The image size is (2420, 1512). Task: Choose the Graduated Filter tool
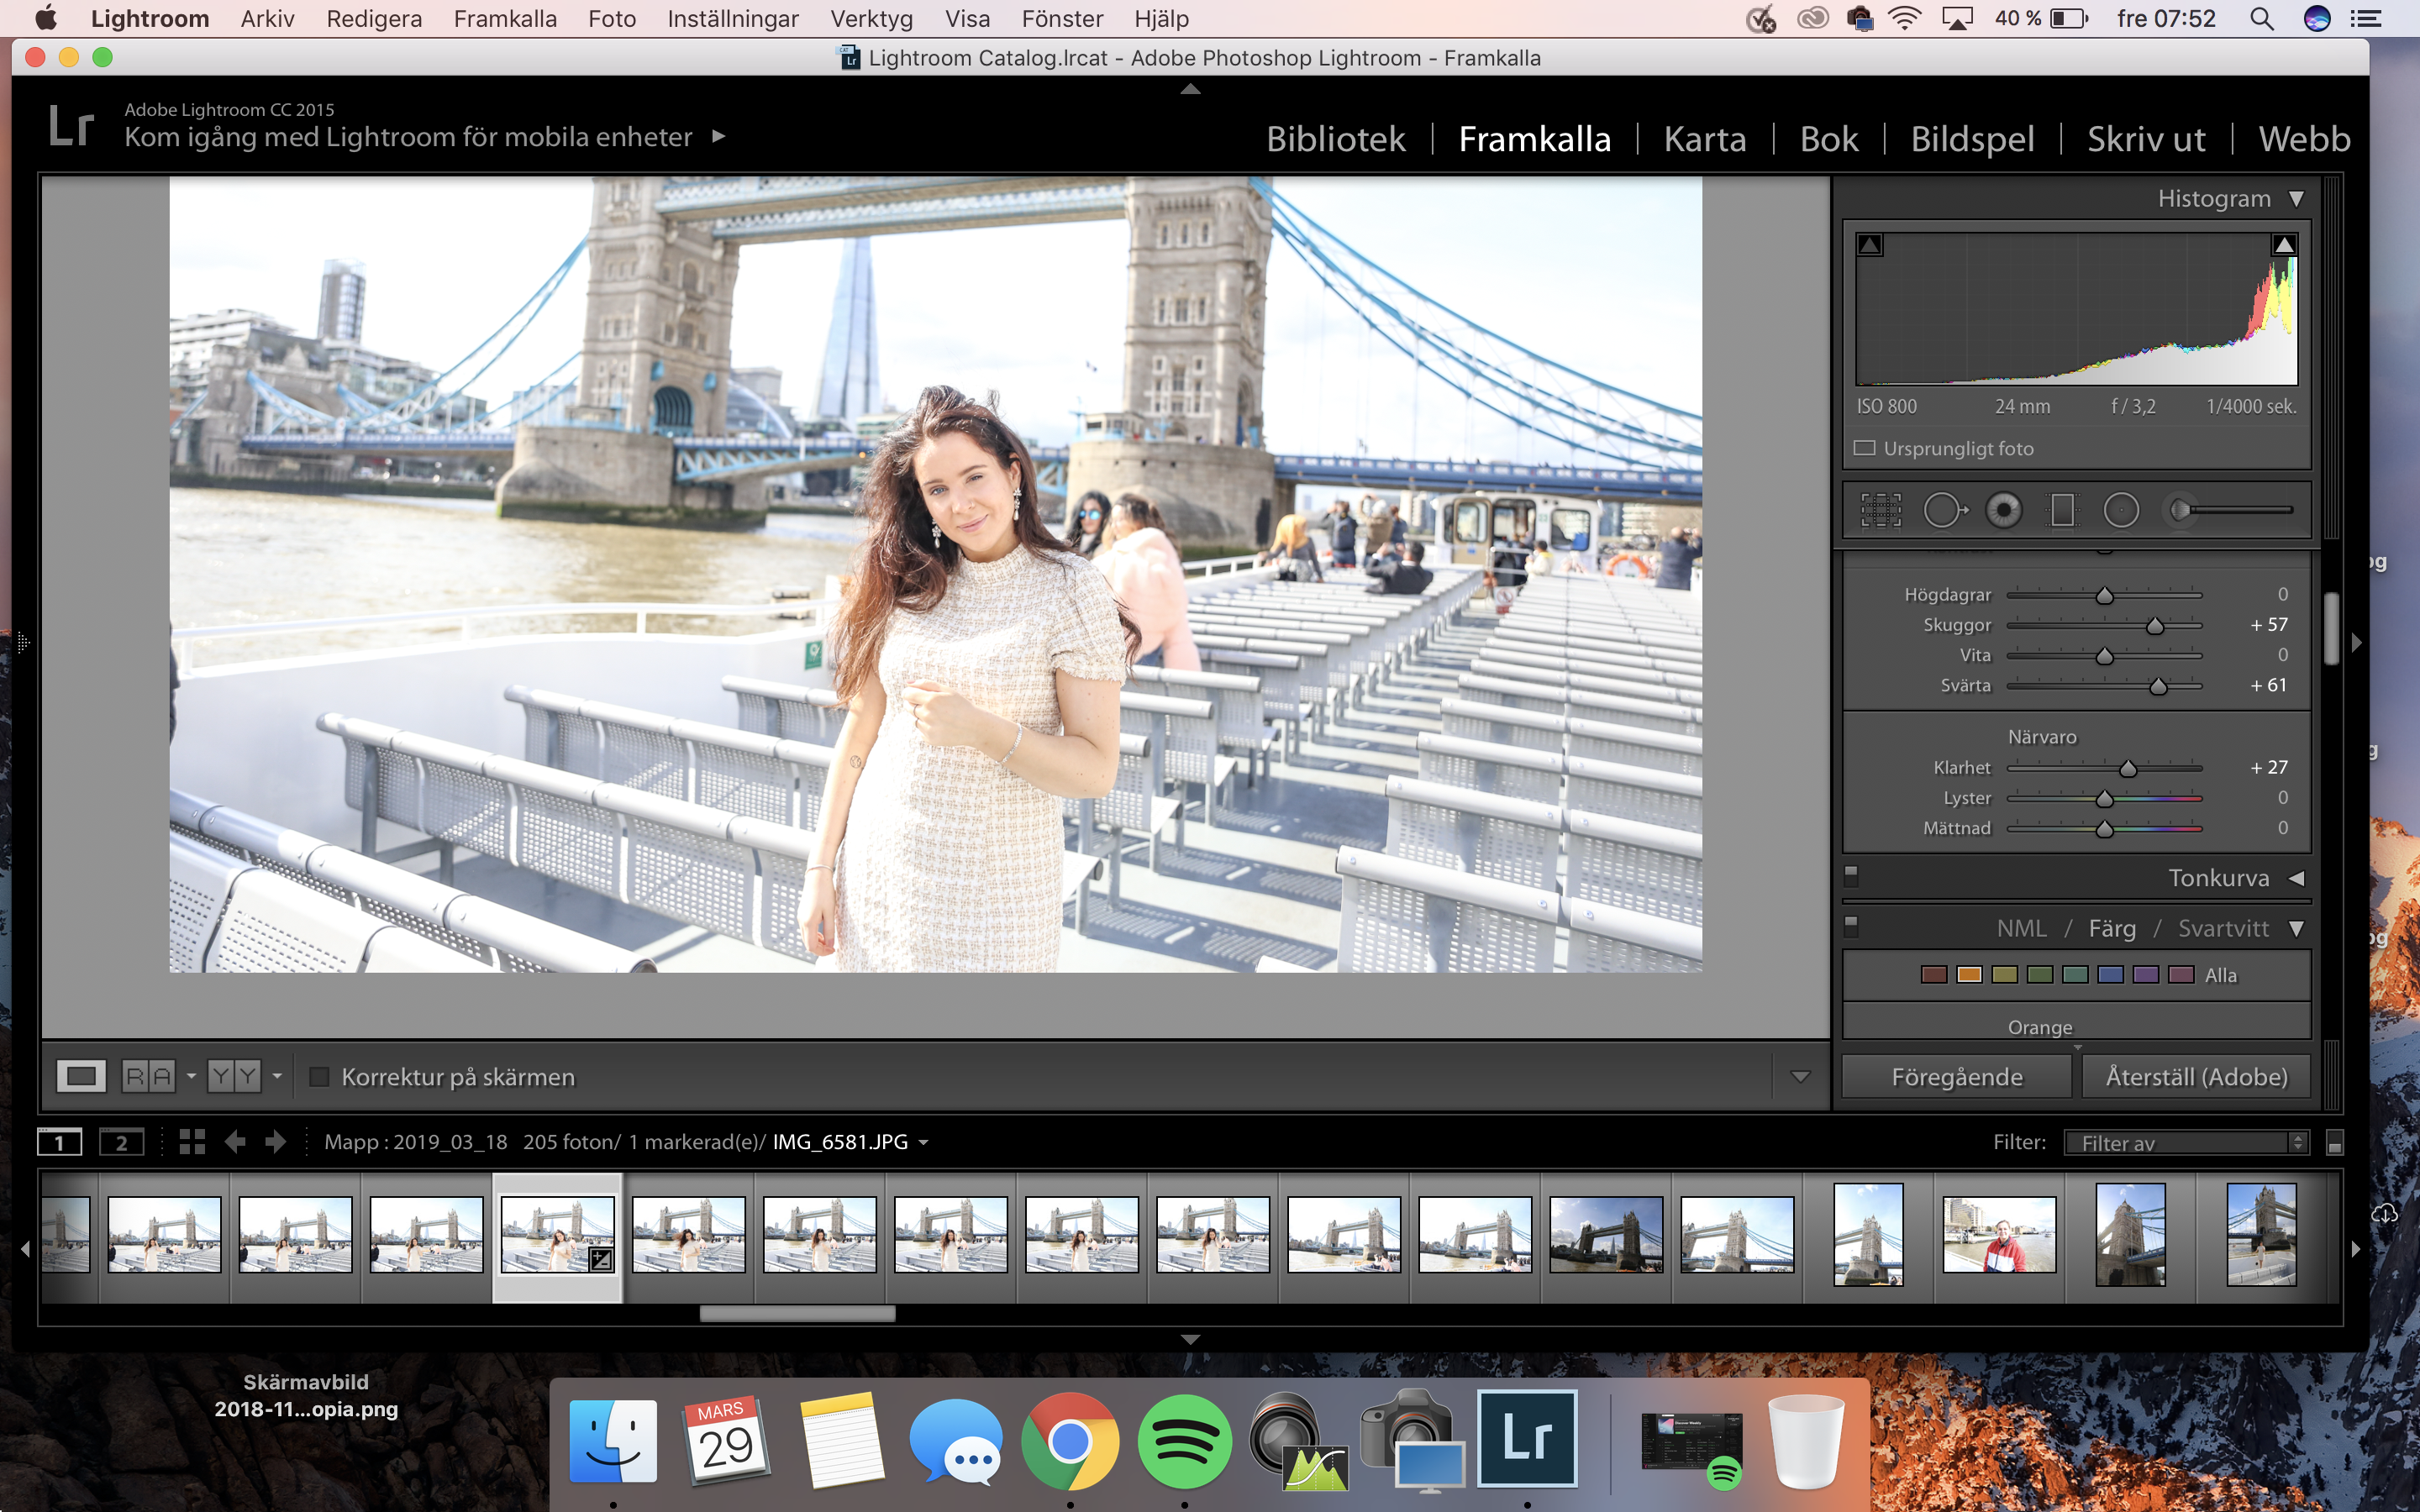tap(2062, 510)
